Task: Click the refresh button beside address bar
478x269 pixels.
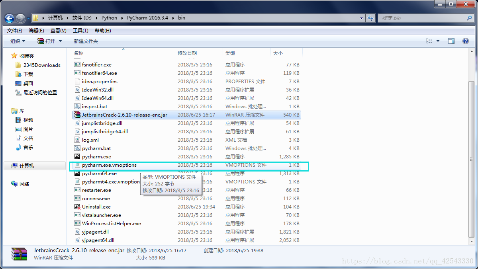Action: pos(371,18)
